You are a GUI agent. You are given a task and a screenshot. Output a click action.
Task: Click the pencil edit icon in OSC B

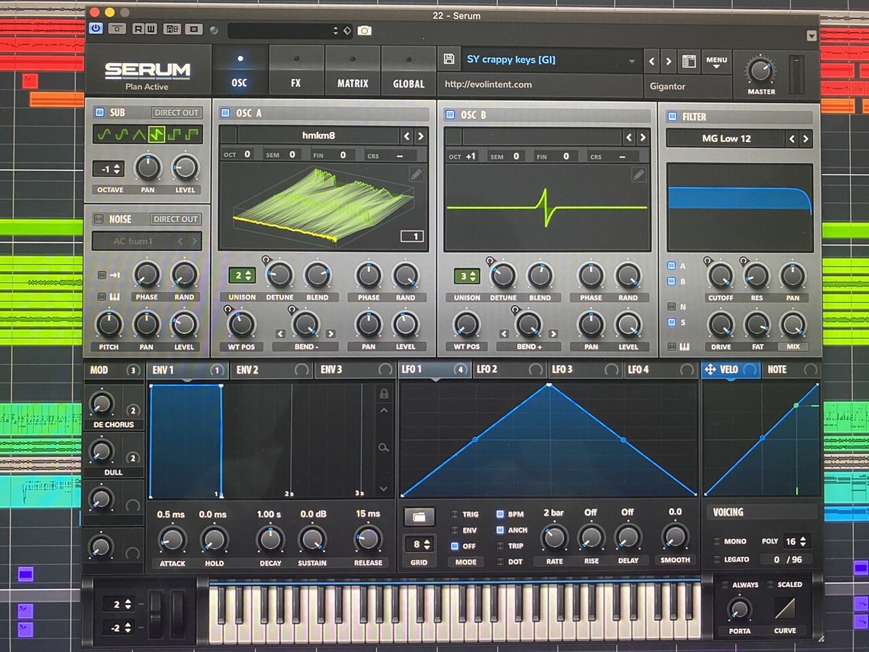point(638,174)
